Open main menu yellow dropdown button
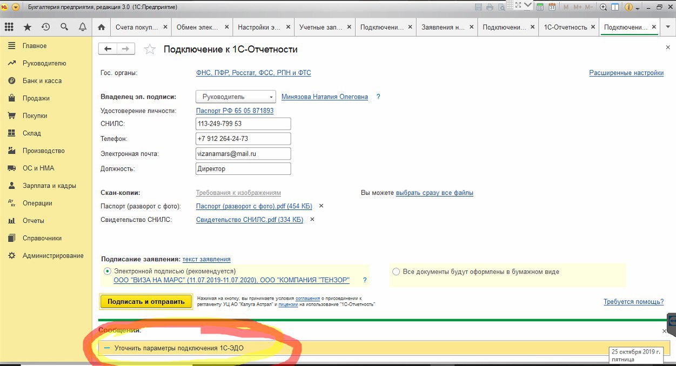 (x=16, y=7)
